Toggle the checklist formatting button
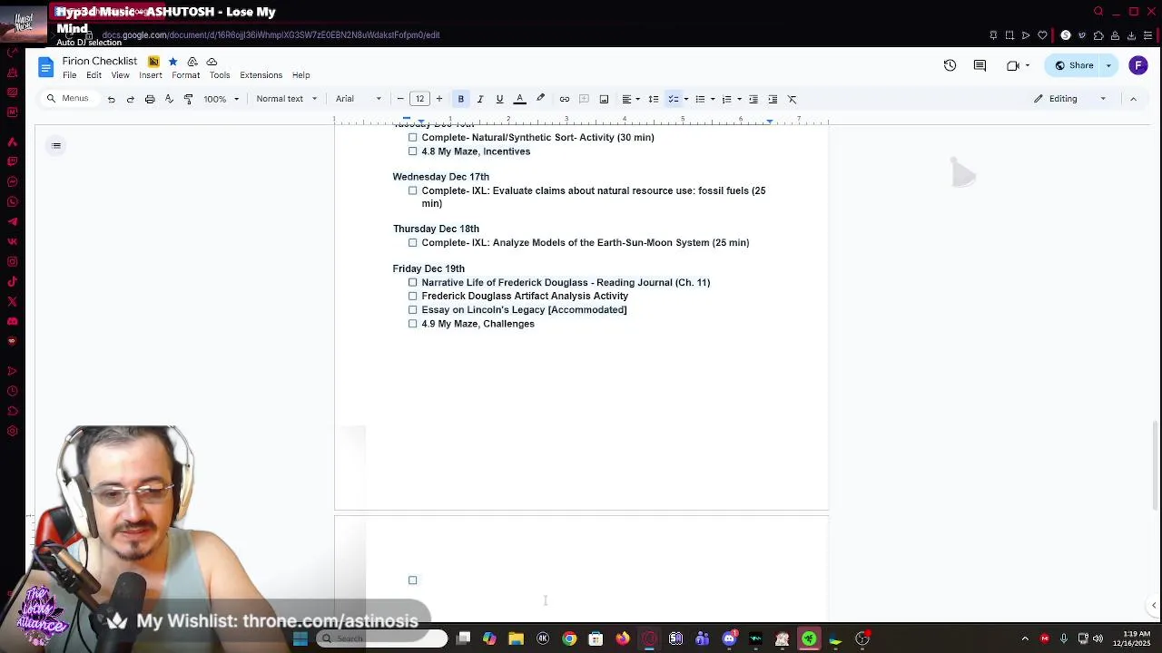Viewport: 1162px width, 653px height. click(673, 99)
